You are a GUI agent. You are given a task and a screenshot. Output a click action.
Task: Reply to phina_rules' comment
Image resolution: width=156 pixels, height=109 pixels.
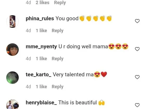click(57, 31)
